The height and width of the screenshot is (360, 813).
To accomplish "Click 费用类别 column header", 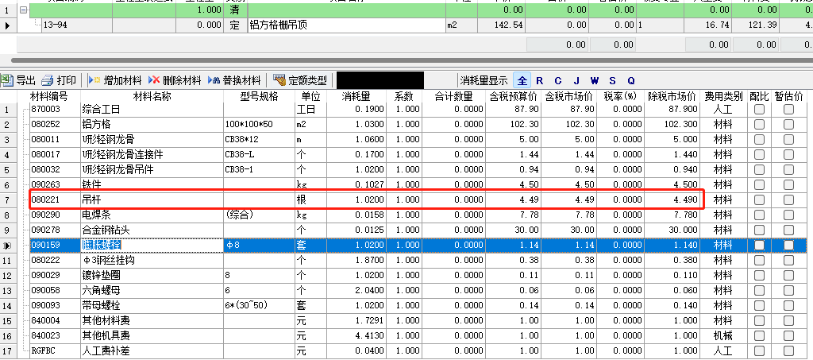I will coord(723,96).
